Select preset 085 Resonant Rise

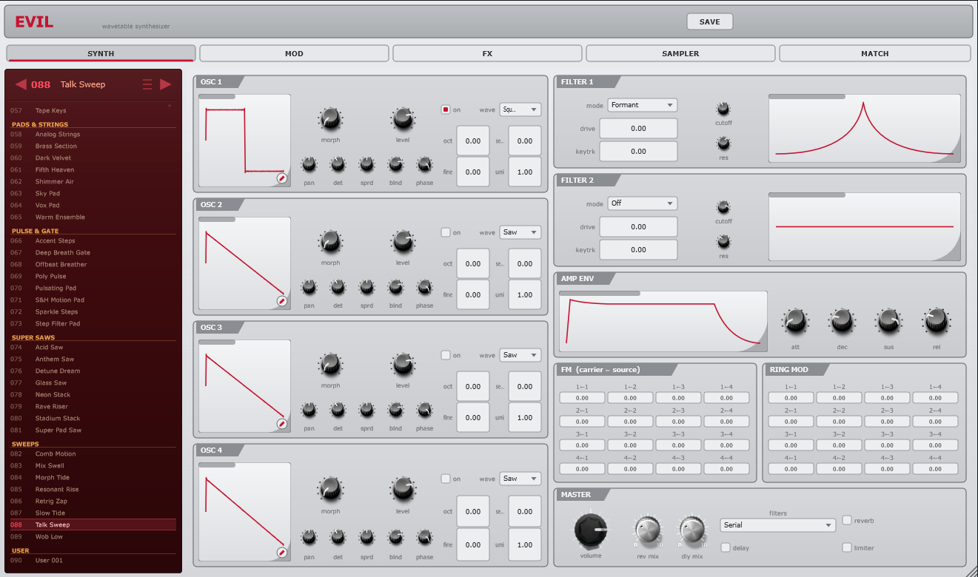pos(93,490)
